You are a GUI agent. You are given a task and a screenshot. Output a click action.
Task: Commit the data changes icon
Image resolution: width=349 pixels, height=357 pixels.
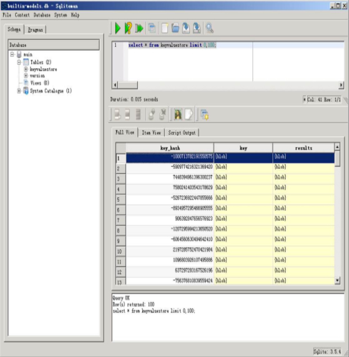(152, 114)
